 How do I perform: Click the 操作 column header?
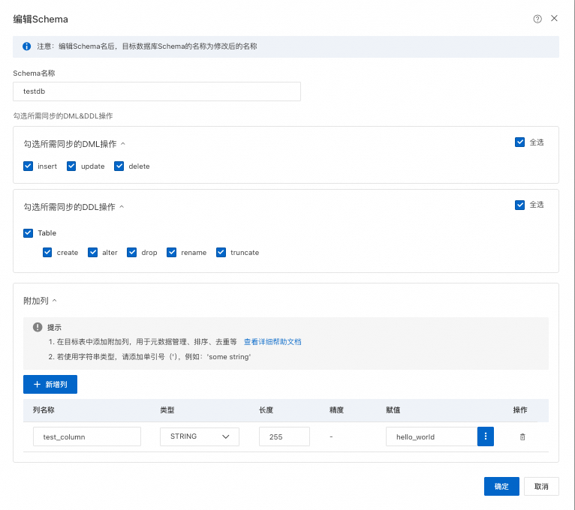[x=520, y=410]
